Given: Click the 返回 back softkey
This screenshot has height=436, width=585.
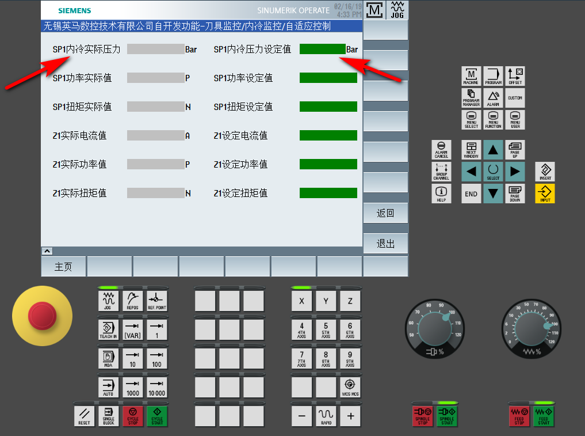Looking at the screenshot, I should tap(385, 213).
